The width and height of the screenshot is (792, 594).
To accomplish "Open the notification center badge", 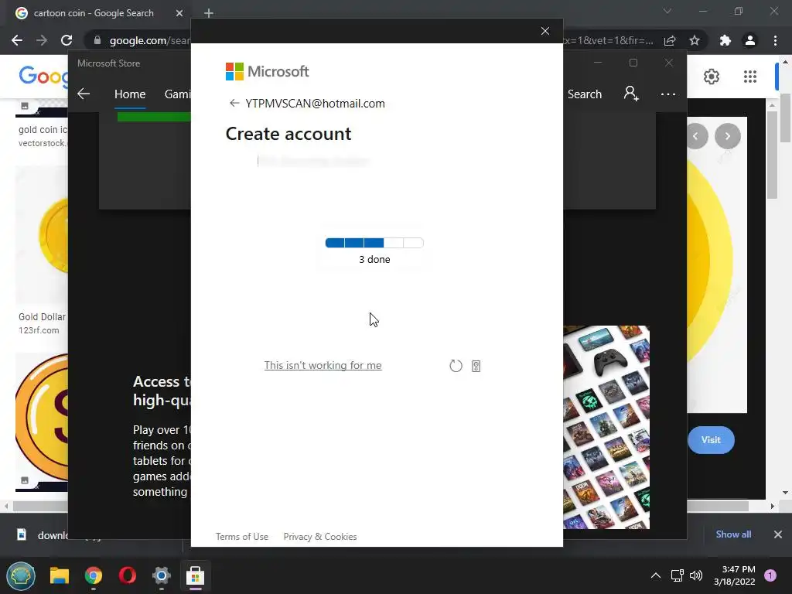I will pos(770,575).
